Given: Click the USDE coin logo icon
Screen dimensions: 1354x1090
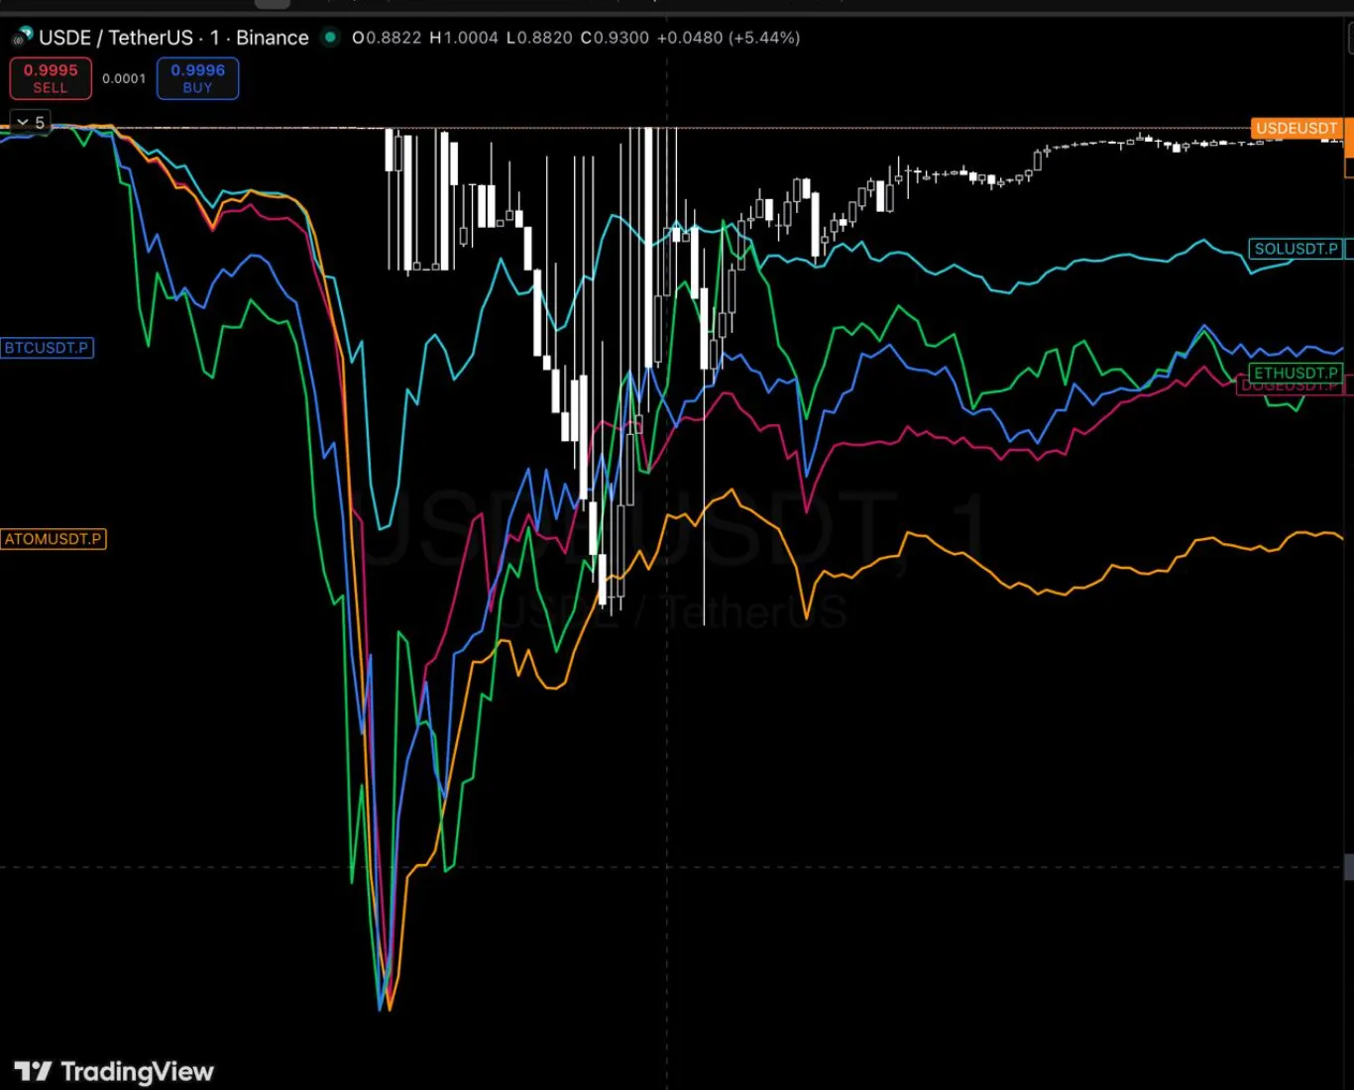Looking at the screenshot, I should (x=21, y=38).
